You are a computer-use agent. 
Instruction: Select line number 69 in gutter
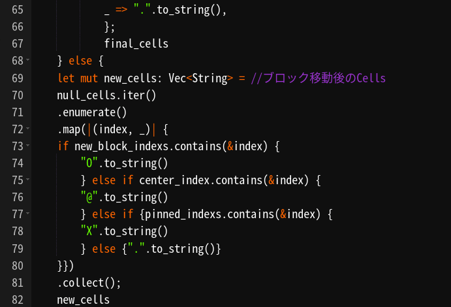point(18,78)
